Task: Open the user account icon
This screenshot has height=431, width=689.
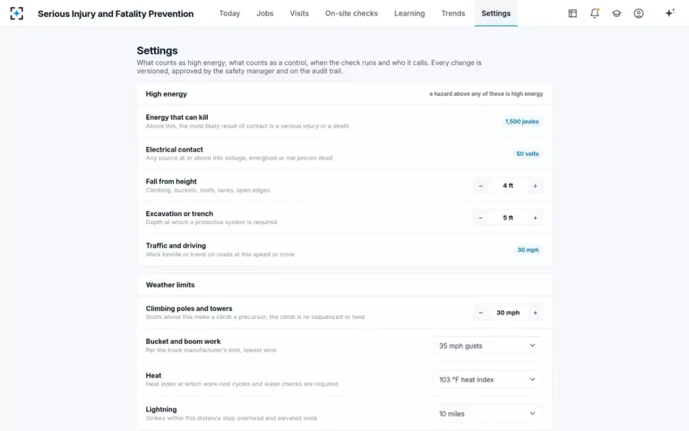Action: (638, 13)
